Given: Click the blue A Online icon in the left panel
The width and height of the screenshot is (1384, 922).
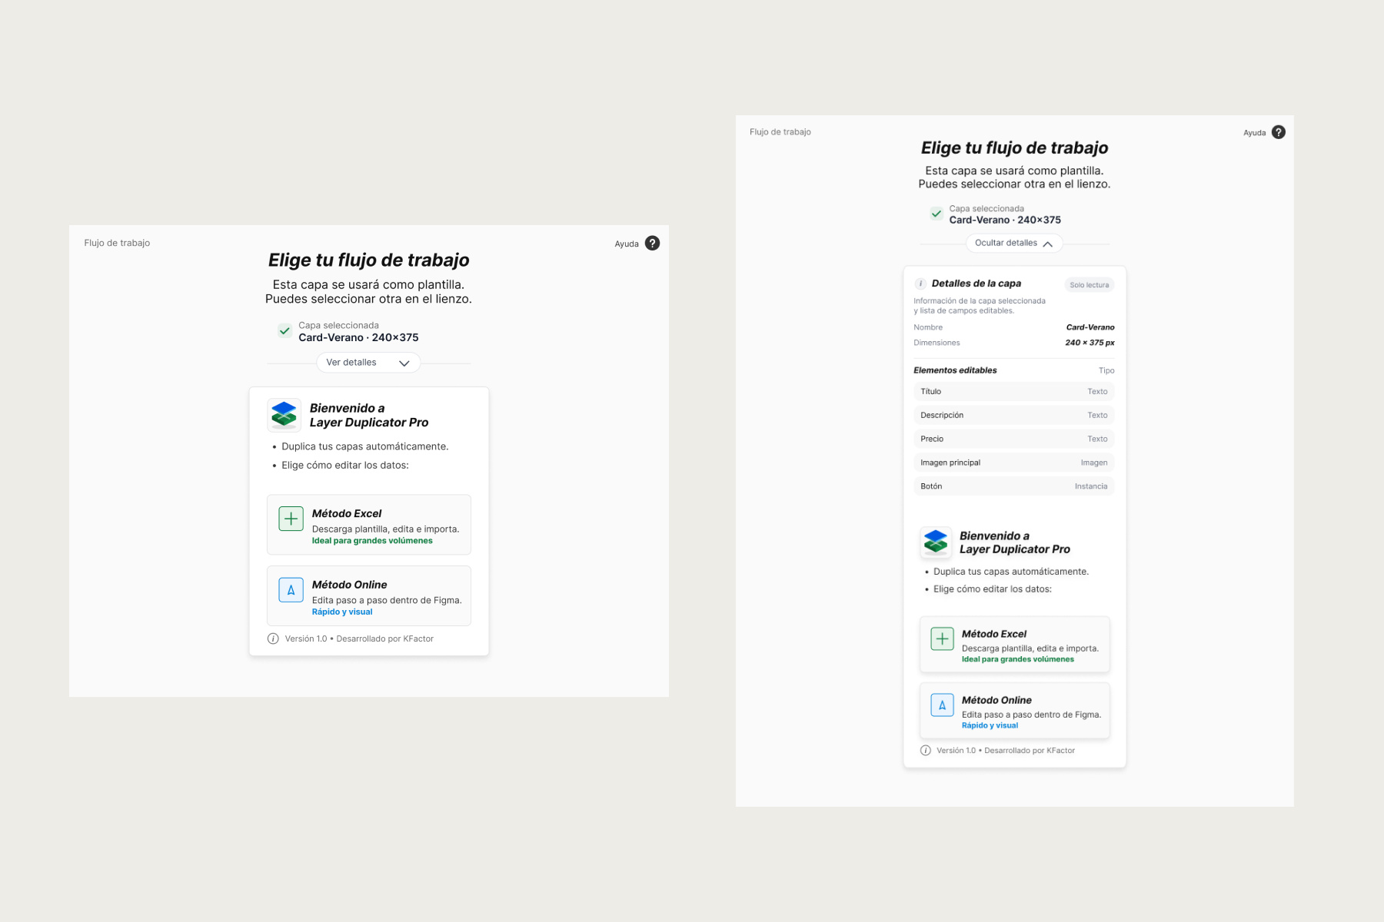Looking at the screenshot, I should 291,590.
